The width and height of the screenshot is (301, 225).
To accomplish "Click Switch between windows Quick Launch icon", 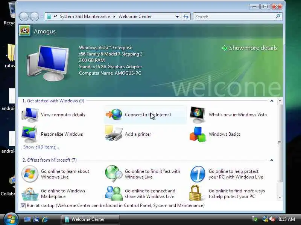I will pyautogui.click(x=36, y=219).
